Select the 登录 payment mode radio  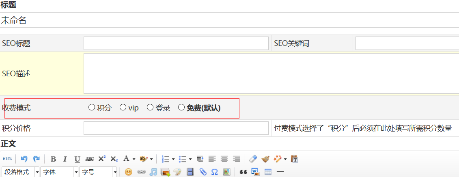point(150,108)
